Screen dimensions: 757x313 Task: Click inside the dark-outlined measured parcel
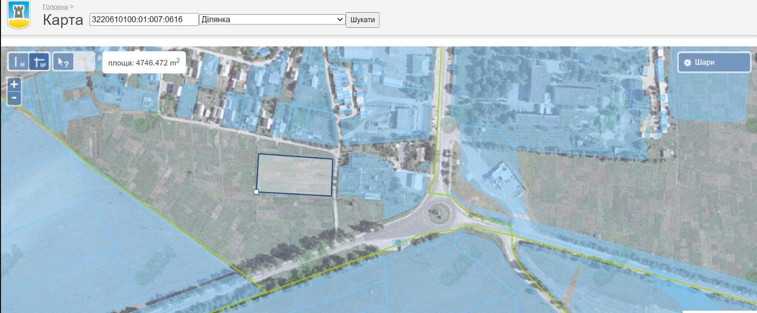click(x=295, y=174)
